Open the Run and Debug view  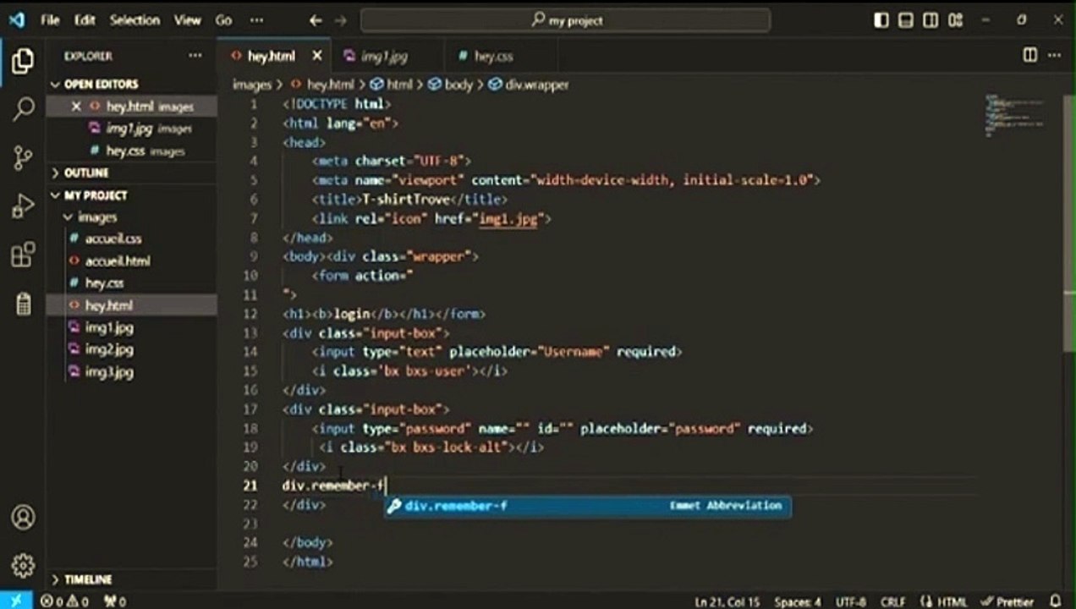click(x=23, y=206)
